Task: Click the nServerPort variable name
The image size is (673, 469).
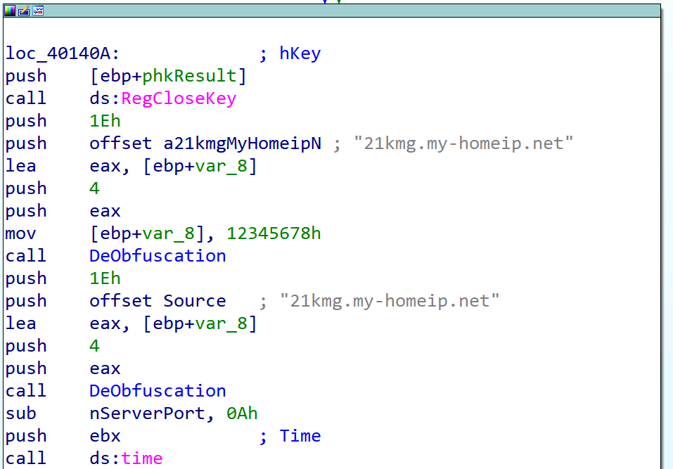Action: 147,413
